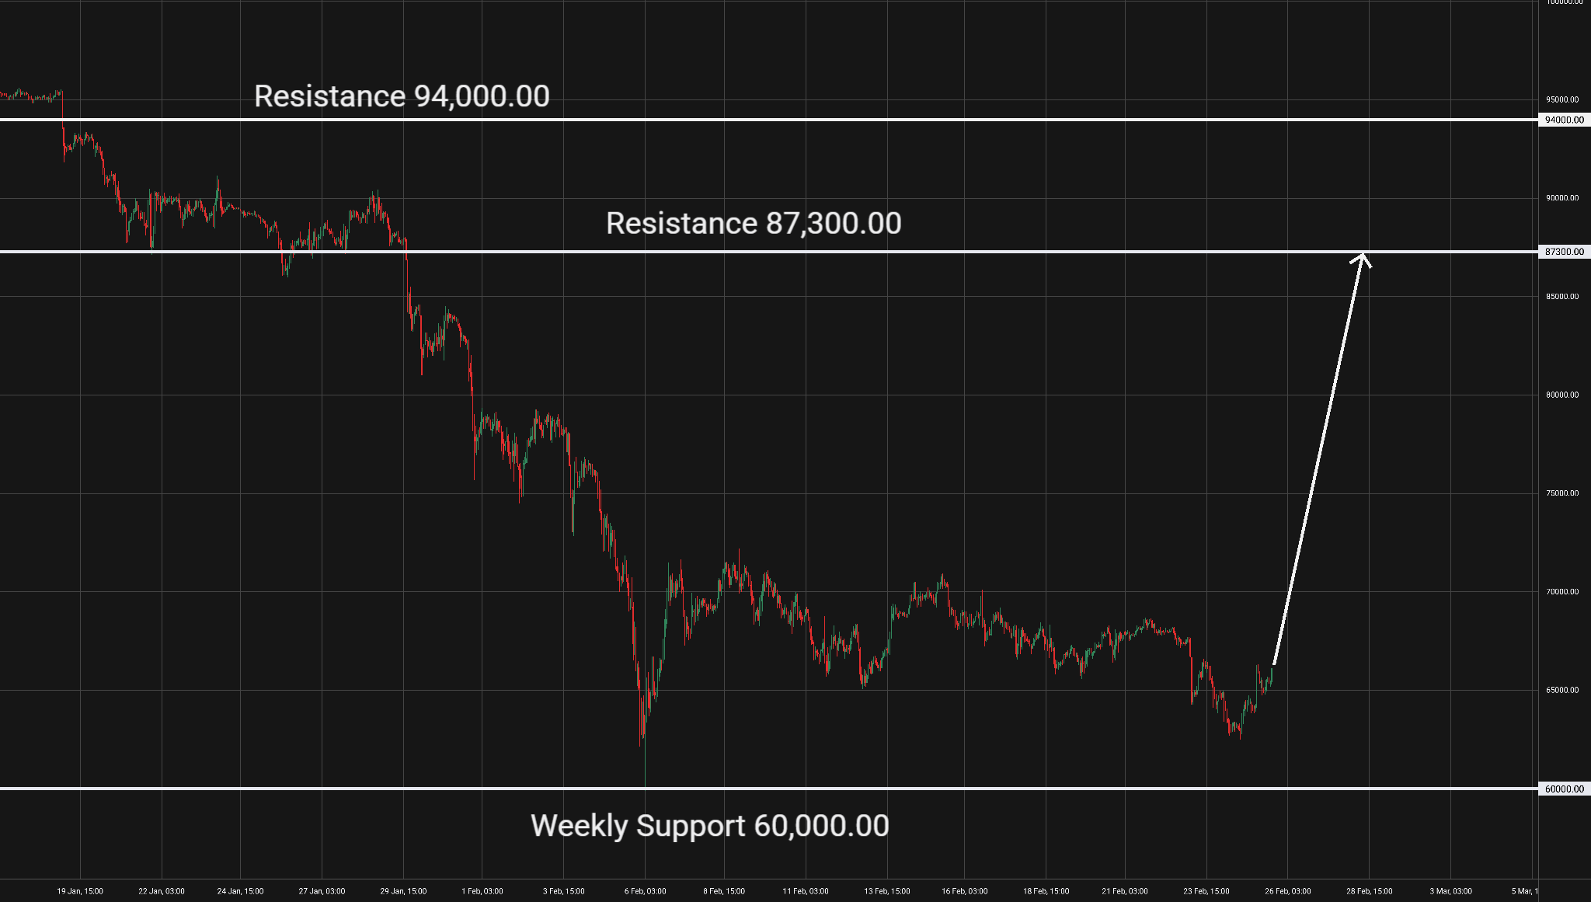Select the white projection arrow's arrowhead
Viewport: 1591px width, 902px height.
pyautogui.click(x=1362, y=259)
